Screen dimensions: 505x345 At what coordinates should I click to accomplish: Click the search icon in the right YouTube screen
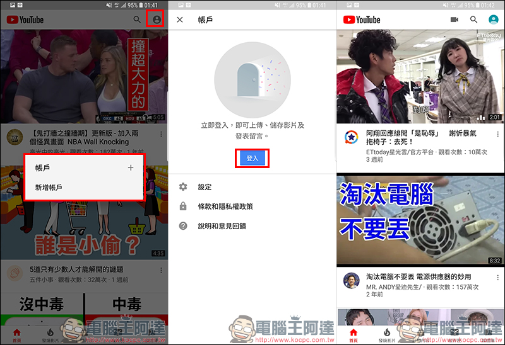[474, 20]
